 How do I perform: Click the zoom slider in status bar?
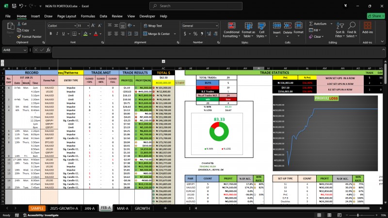click(358, 215)
